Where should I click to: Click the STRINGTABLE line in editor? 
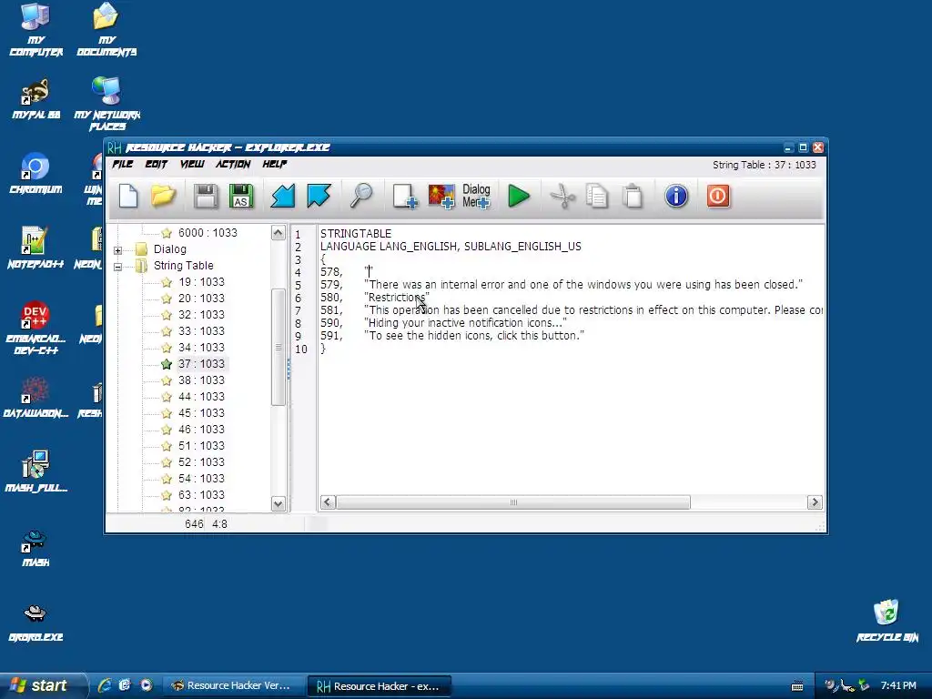(356, 234)
